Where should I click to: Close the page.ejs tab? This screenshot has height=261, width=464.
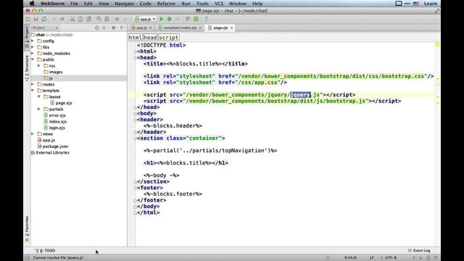click(231, 28)
